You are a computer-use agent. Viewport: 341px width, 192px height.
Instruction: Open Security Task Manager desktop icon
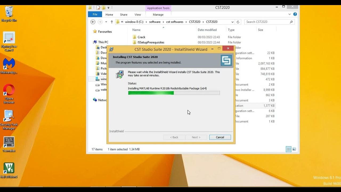click(9, 119)
